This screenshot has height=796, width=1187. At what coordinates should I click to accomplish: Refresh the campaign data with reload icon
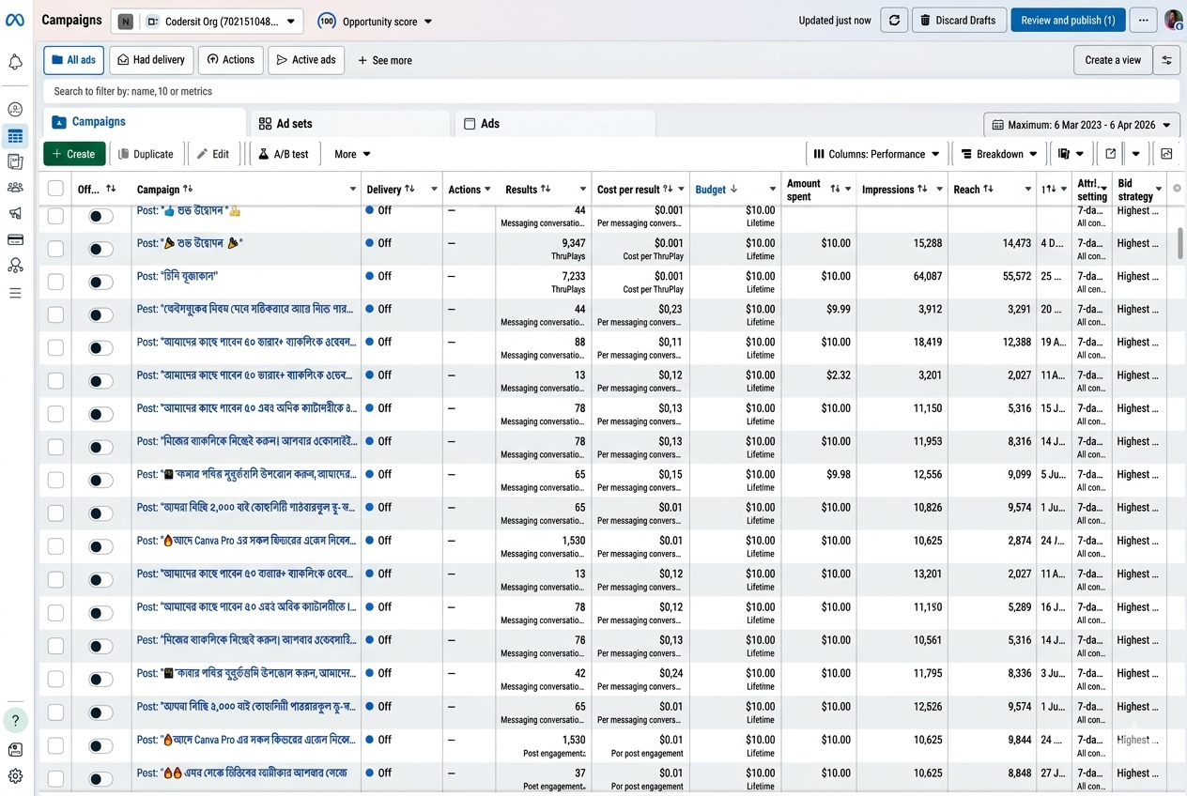[x=894, y=20]
